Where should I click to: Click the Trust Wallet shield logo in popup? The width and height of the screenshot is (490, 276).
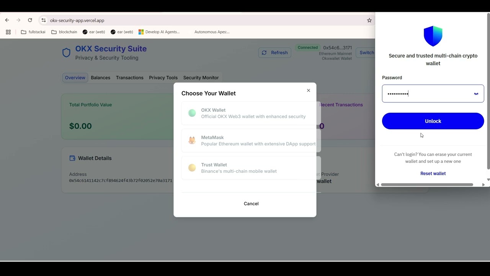tap(433, 36)
